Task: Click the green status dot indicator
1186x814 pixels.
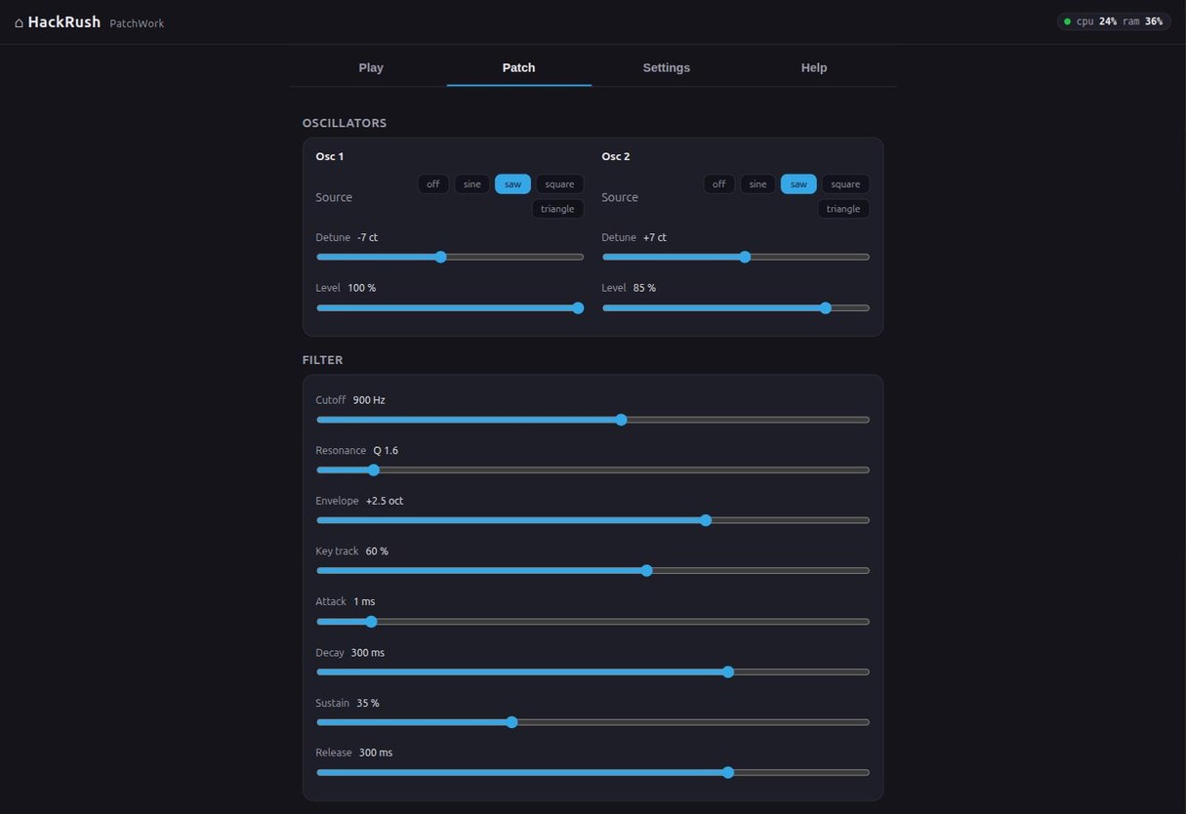Action: [1067, 21]
